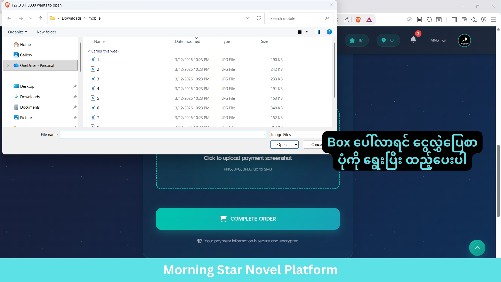
Task: Click the File name input field
Action: click(x=160, y=134)
